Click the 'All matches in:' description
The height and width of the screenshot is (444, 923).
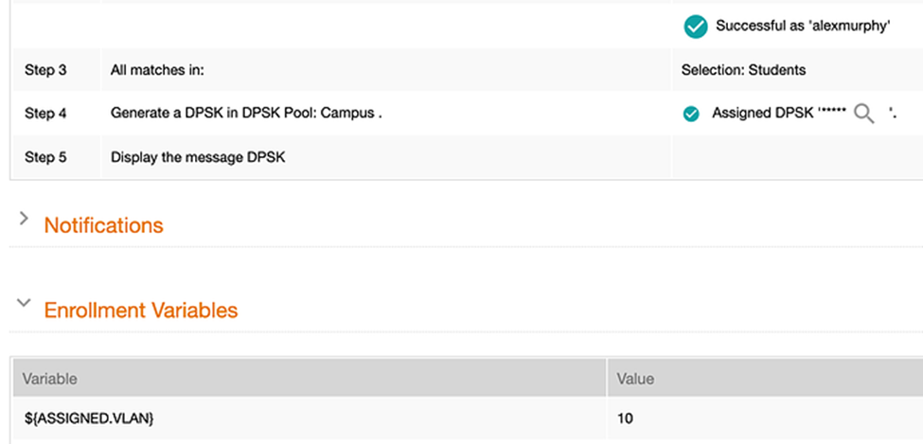(157, 70)
